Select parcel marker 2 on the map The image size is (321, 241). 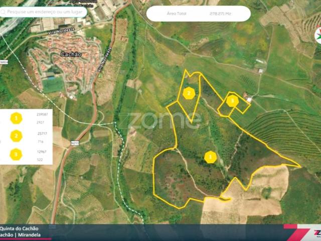(x=189, y=92)
